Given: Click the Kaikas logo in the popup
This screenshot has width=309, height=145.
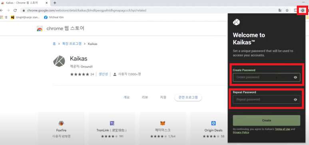Looking at the screenshot, I should 236,22.
